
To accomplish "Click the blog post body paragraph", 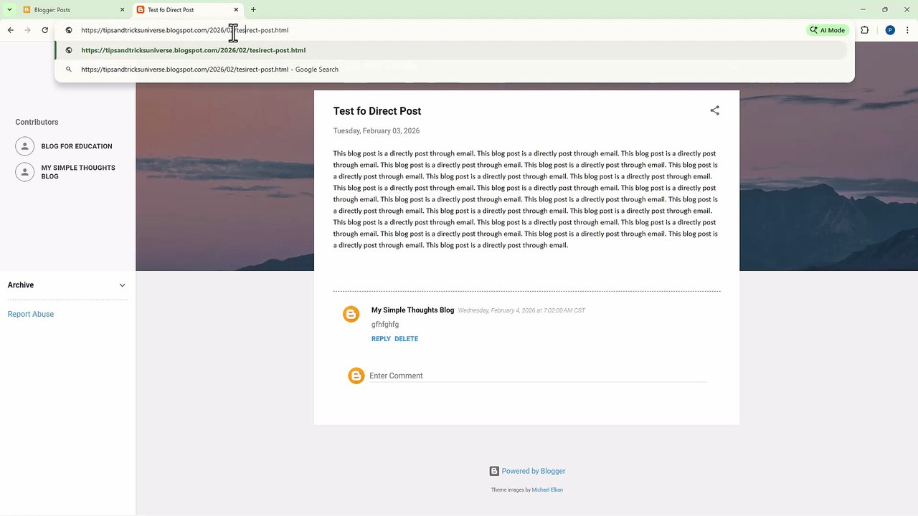I will click(x=526, y=199).
